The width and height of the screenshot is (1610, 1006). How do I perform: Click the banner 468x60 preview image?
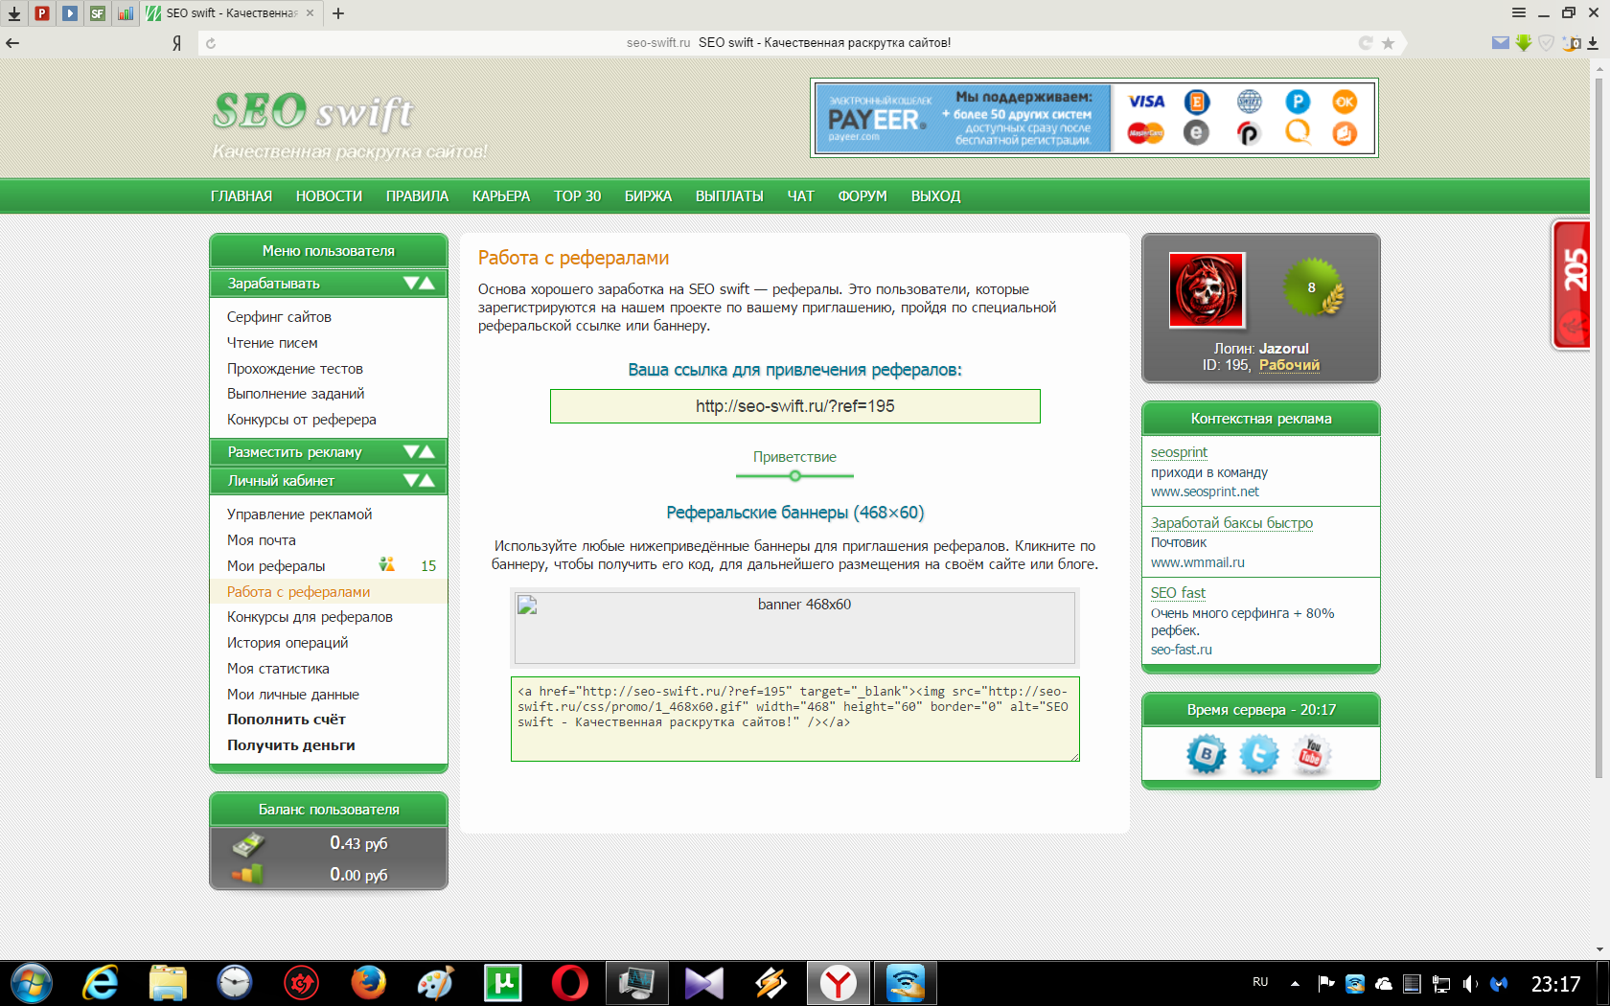pos(794,629)
